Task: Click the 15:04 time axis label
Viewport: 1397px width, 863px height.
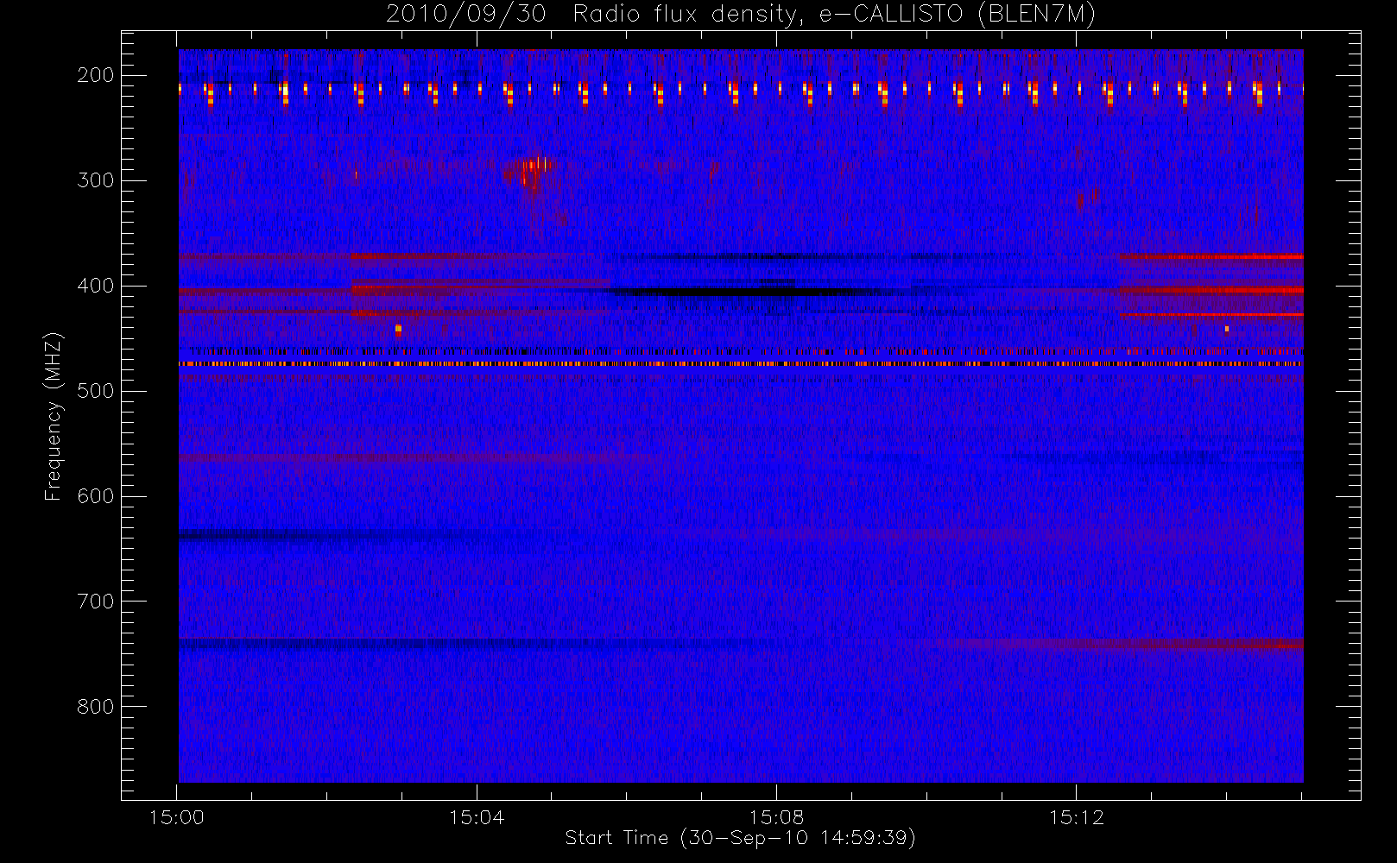Action: click(x=477, y=816)
